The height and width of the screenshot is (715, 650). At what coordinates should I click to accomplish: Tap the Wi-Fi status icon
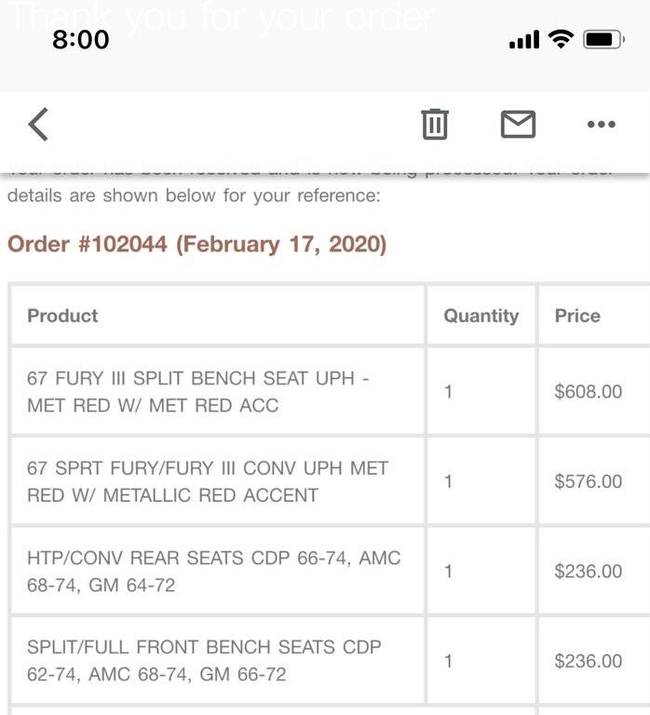561,39
